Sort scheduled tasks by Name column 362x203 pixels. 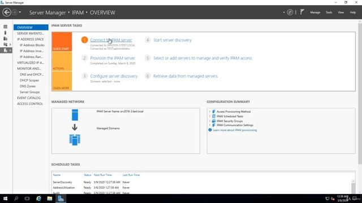click(57, 175)
